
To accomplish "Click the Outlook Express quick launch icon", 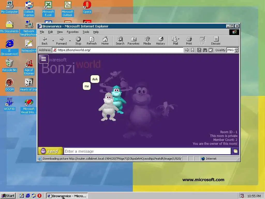I will (x=34, y=196).
